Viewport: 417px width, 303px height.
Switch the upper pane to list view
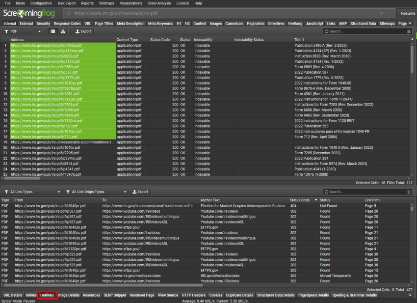pos(53,31)
